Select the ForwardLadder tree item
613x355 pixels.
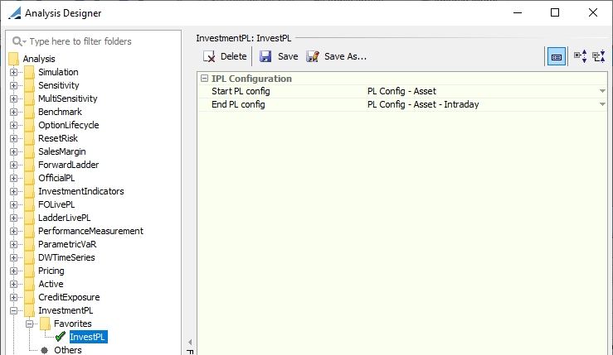coord(68,165)
